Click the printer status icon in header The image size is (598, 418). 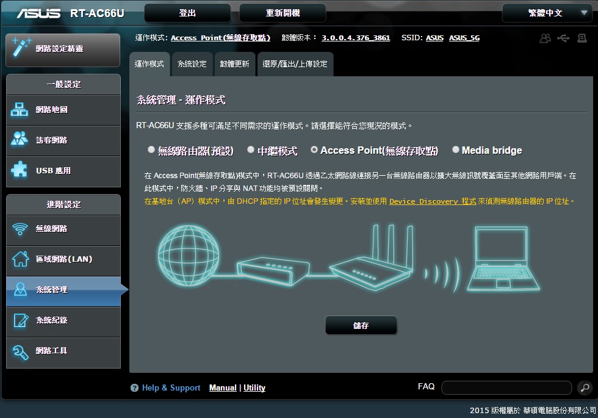tap(582, 38)
